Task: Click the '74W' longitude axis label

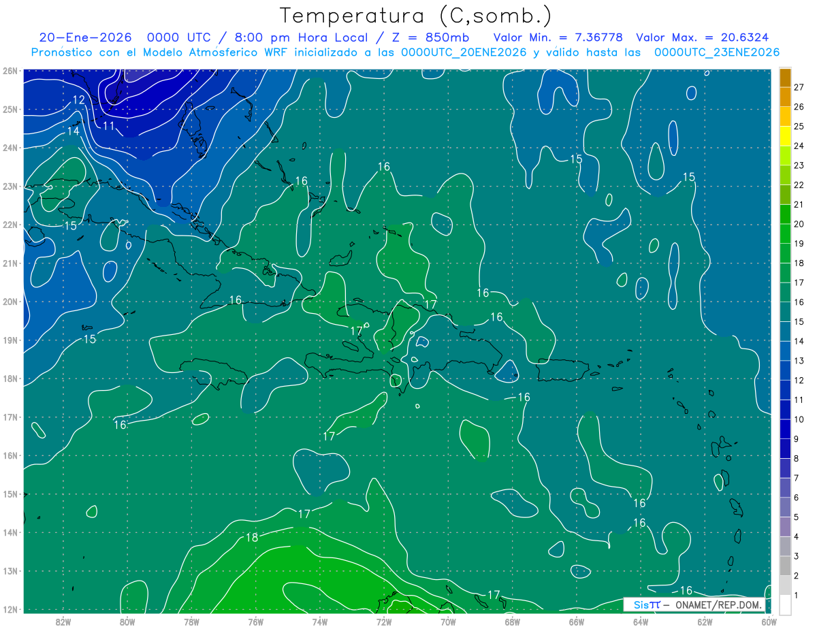Action: (x=319, y=621)
